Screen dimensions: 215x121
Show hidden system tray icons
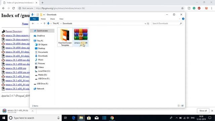click(x=177, y=118)
